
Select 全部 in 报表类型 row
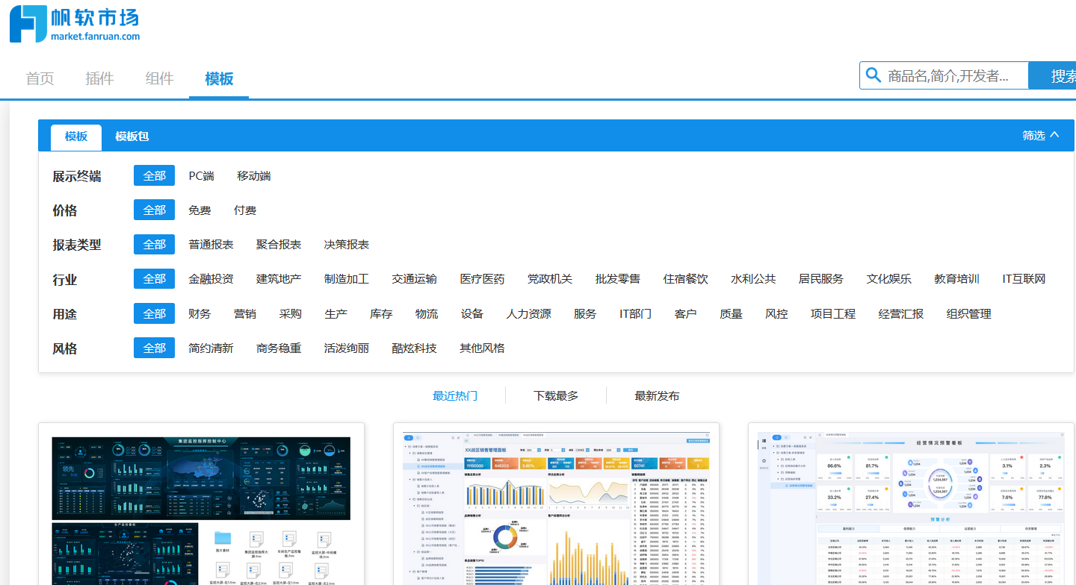point(155,245)
